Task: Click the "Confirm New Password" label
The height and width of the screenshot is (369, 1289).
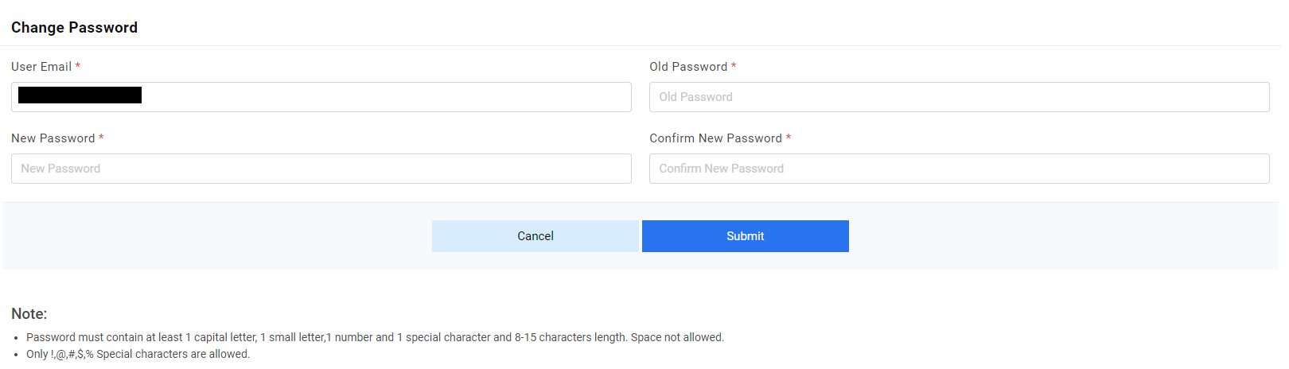Action: [715, 138]
